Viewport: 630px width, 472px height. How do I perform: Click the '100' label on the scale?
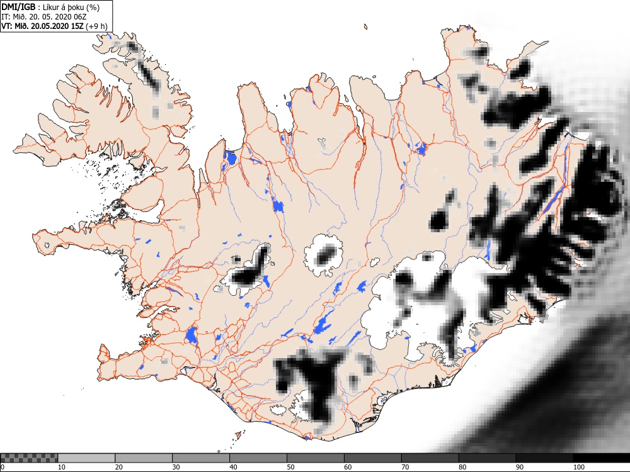click(x=578, y=467)
